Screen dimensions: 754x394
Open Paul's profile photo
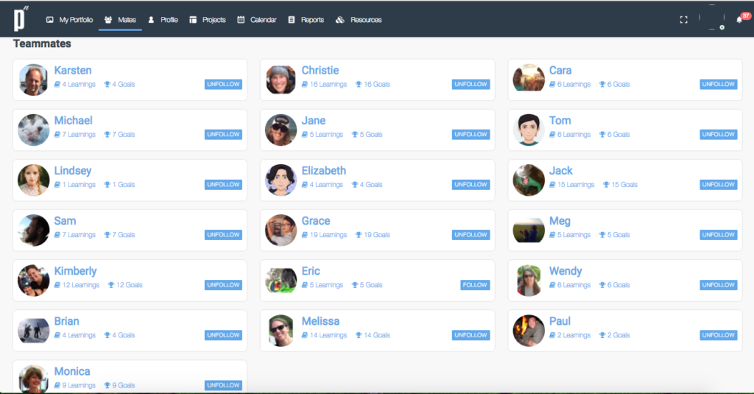click(x=529, y=331)
